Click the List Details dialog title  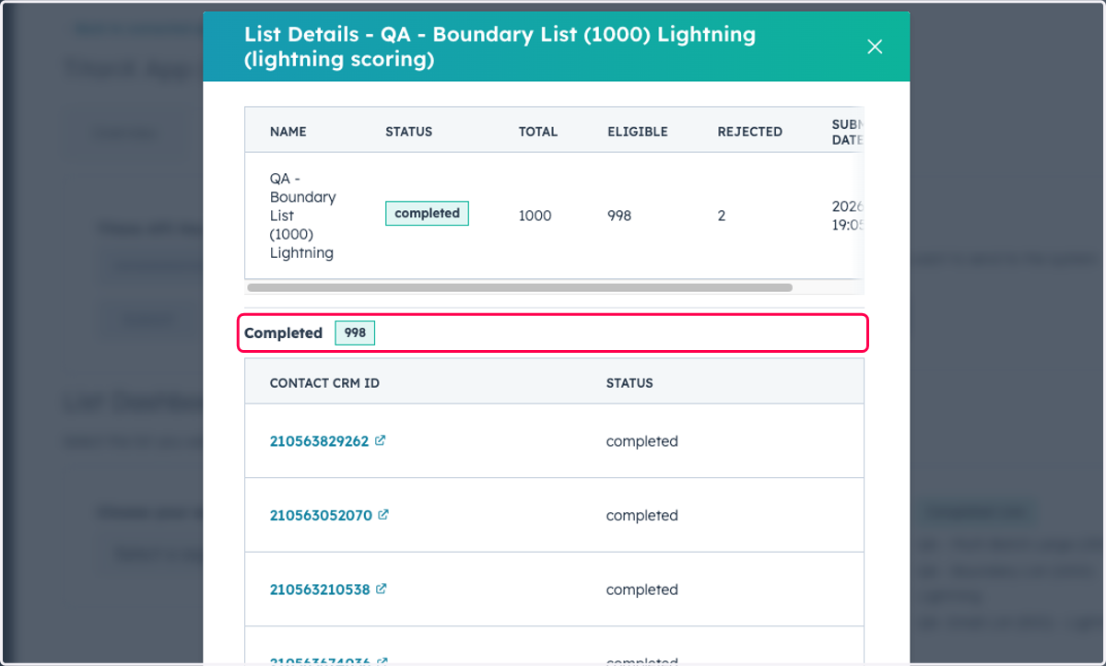click(500, 47)
